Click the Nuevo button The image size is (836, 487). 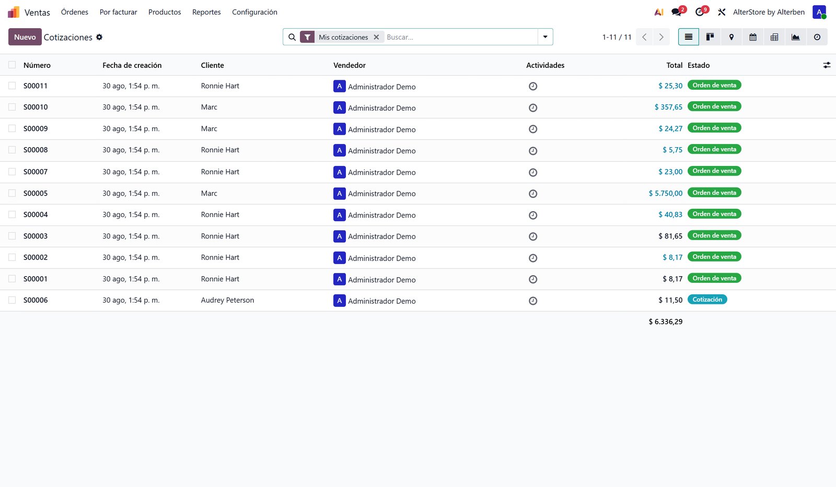25,37
